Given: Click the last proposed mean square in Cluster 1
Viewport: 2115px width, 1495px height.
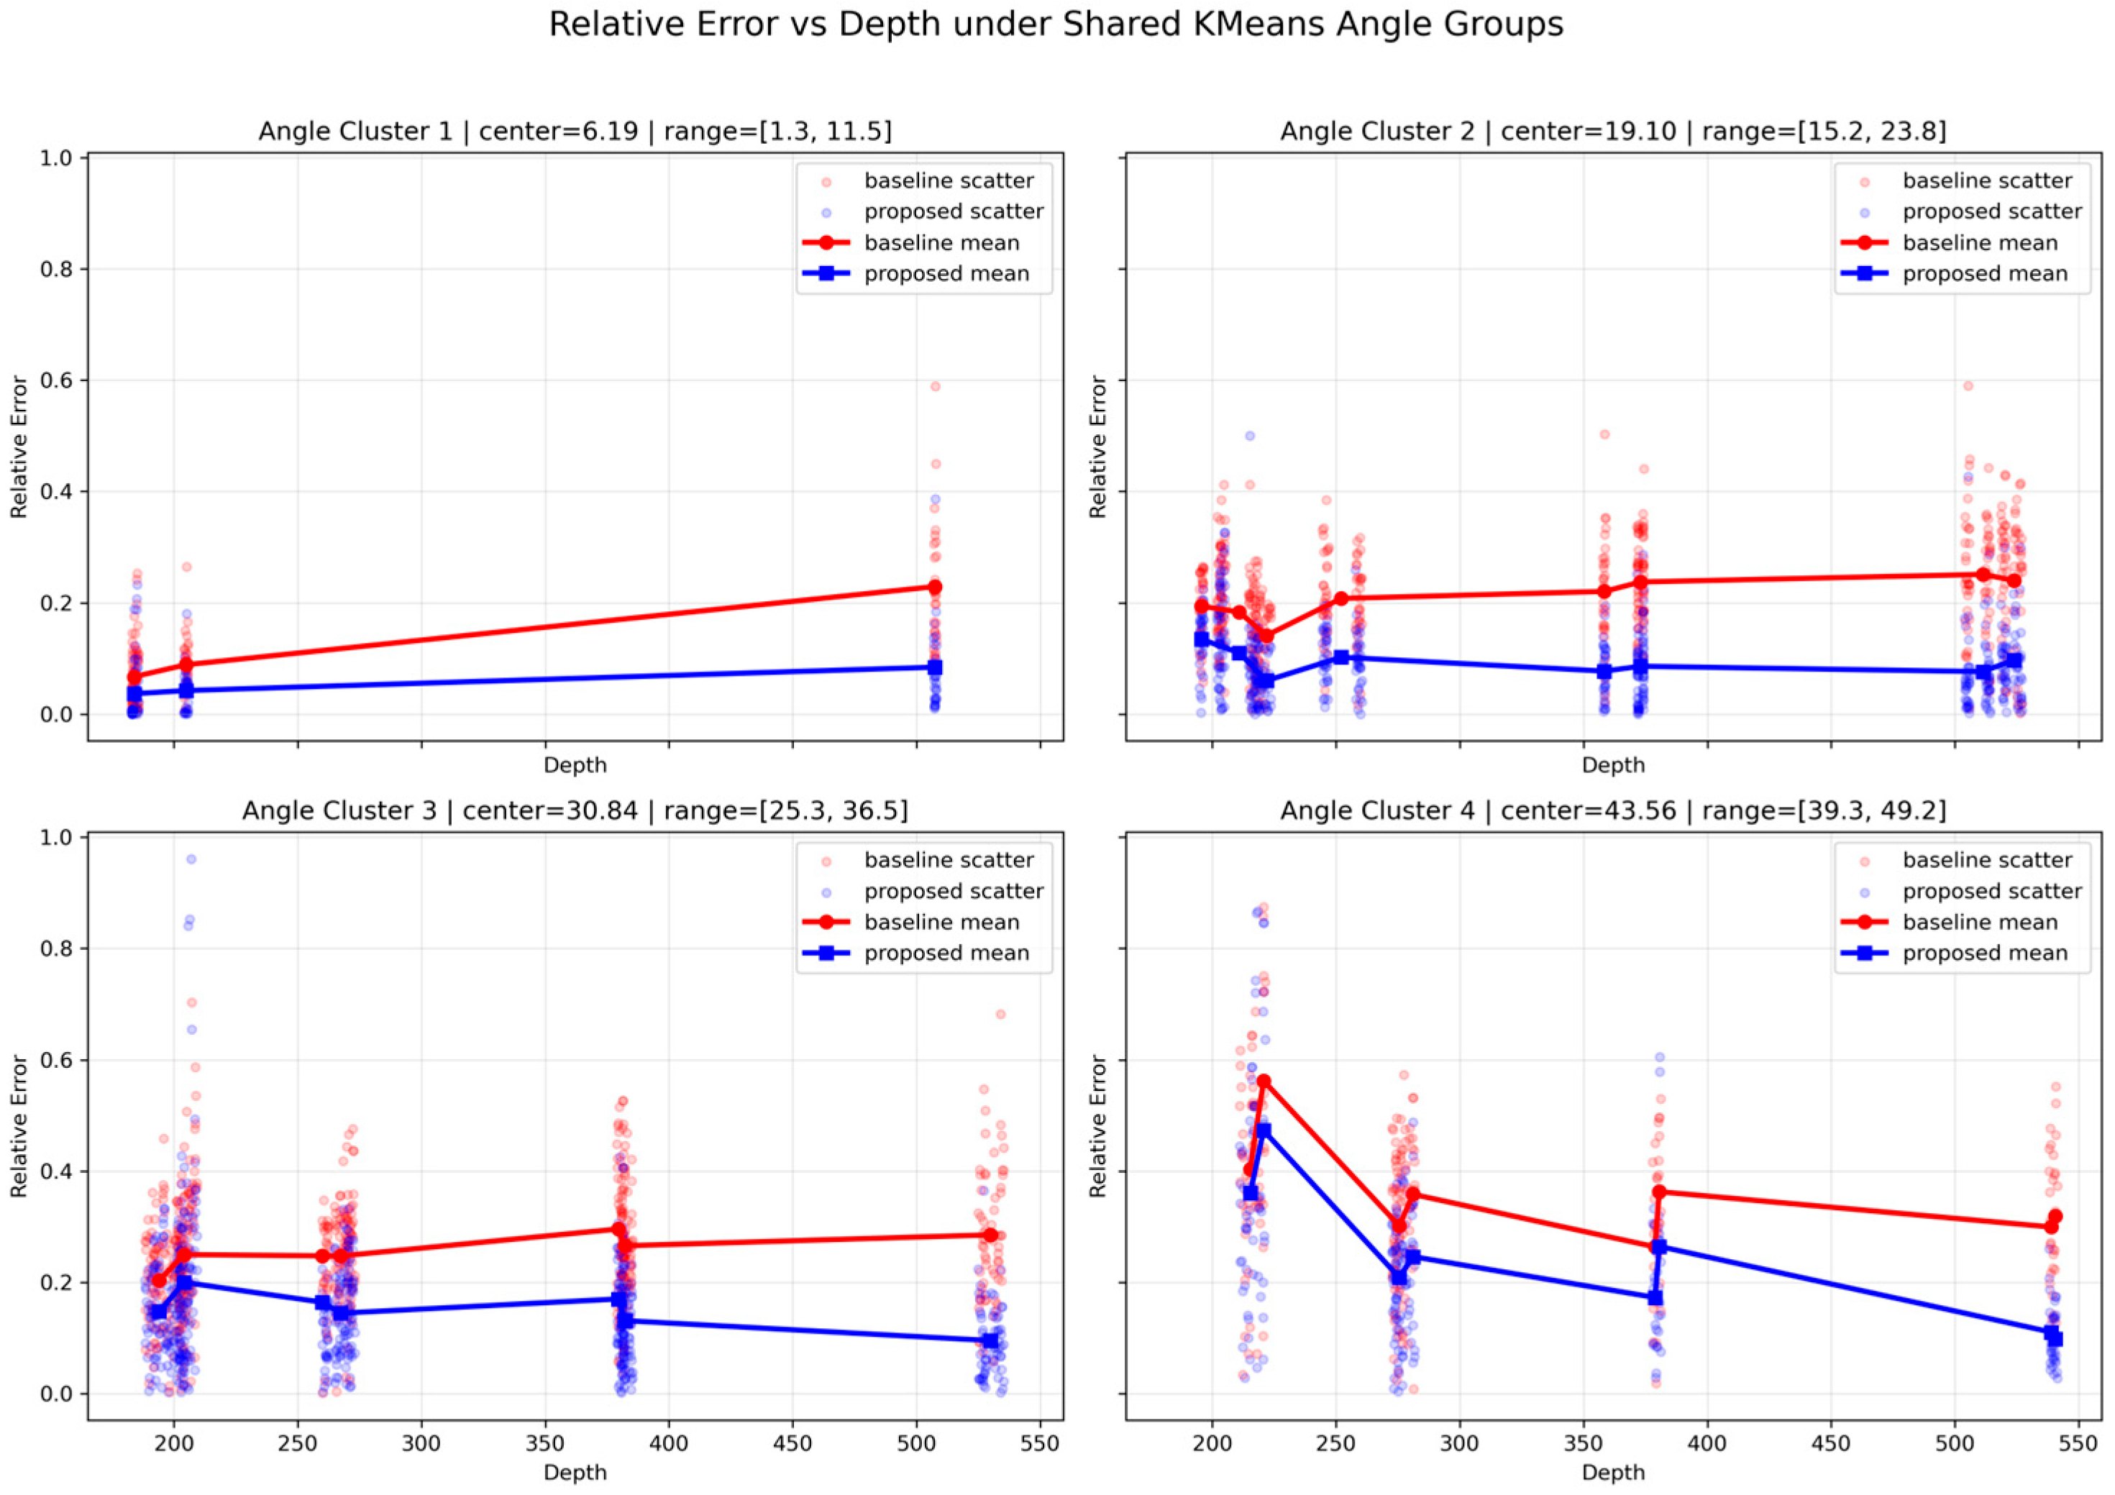Looking at the screenshot, I should coord(935,667).
